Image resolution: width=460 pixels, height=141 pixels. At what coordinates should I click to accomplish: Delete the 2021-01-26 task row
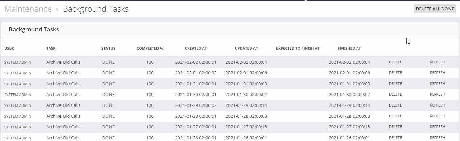pyautogui.click(x=395, y=138)
